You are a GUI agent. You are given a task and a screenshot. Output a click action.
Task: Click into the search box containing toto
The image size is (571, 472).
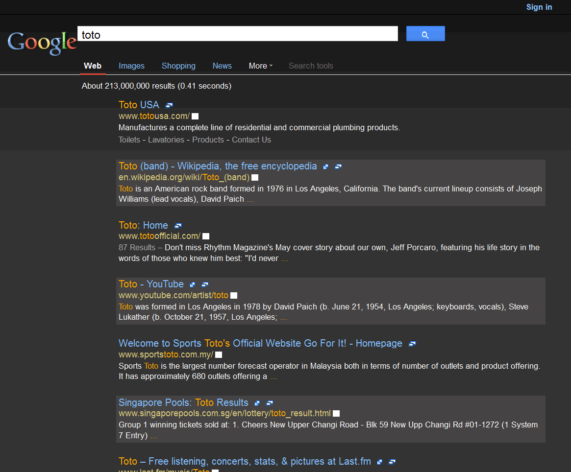237,34
